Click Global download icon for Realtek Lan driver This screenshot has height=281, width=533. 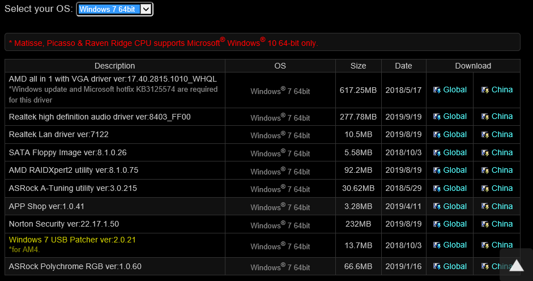(437, 135)
